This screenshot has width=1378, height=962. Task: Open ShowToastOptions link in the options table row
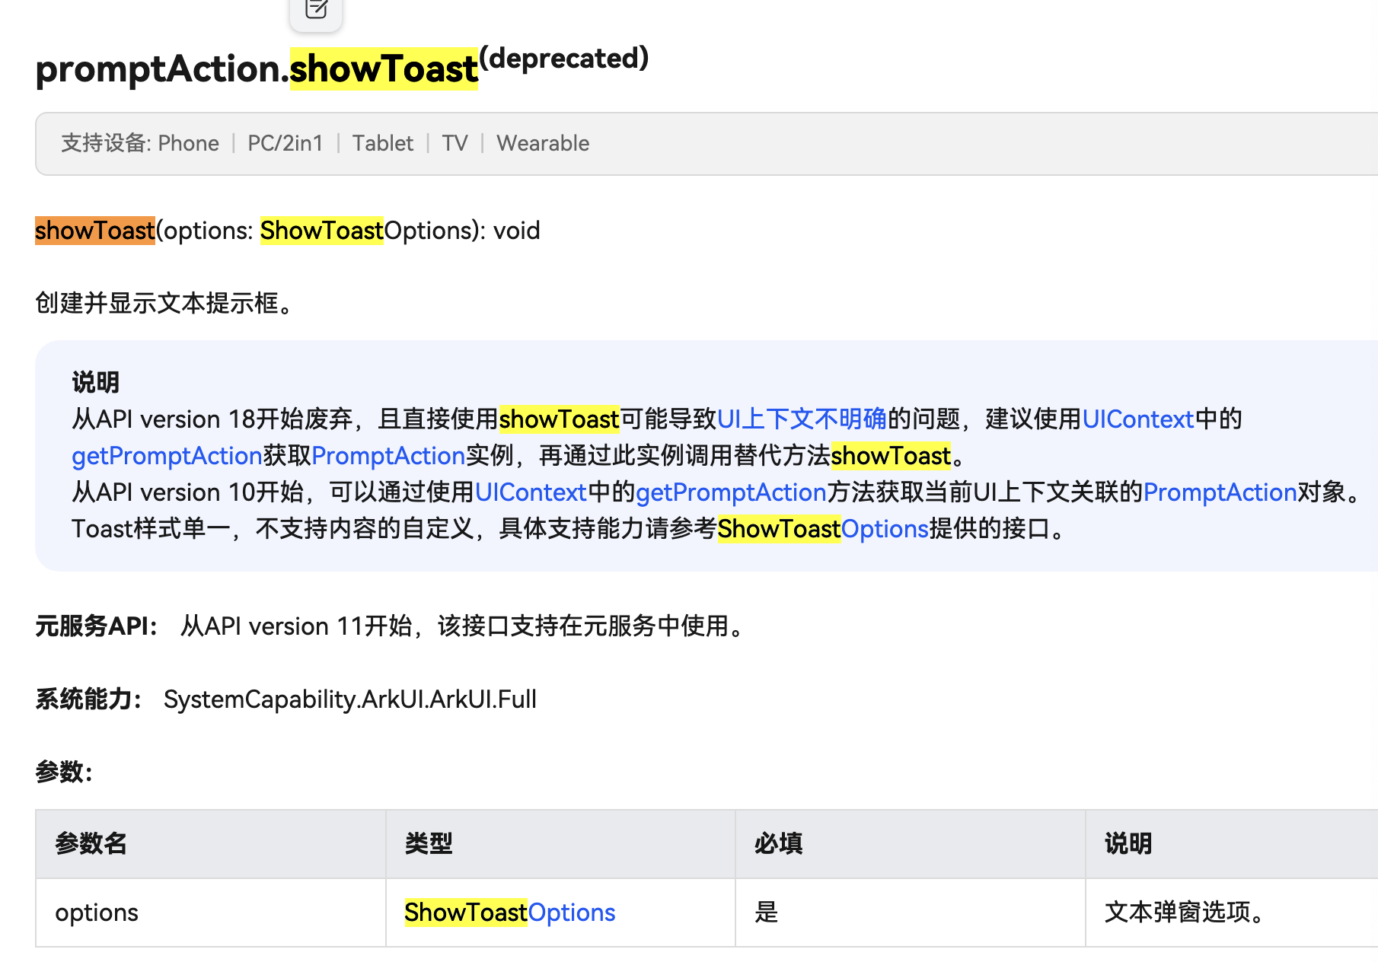pyautogui.click(x=509, y=912)
